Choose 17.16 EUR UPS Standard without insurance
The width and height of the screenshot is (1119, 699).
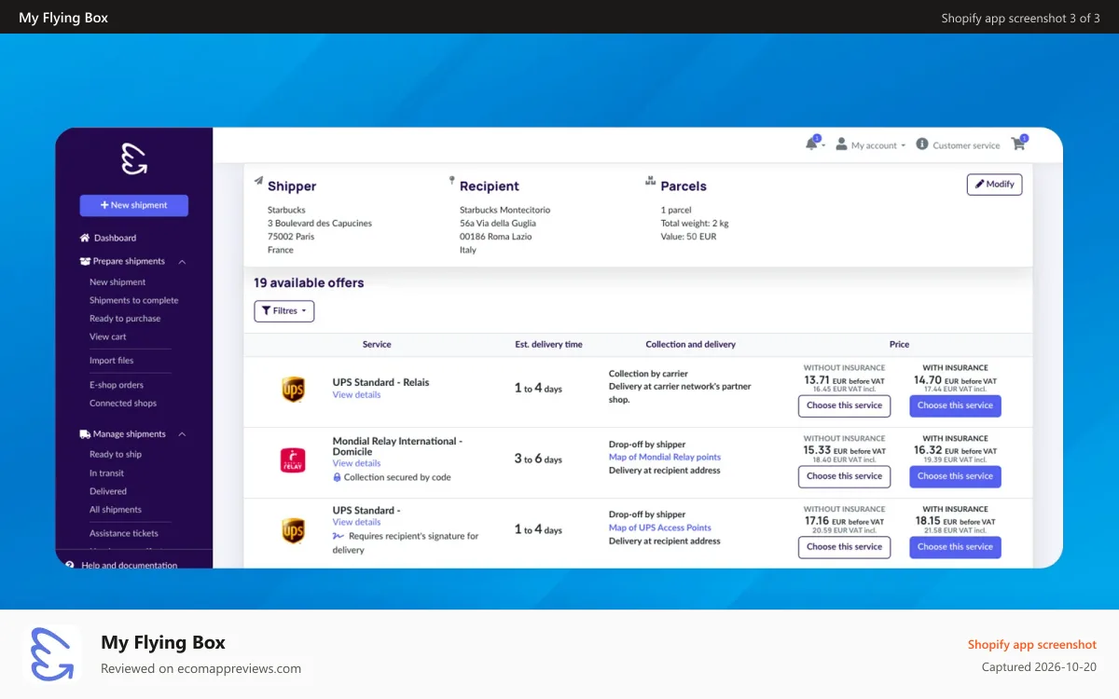click(x=844, y=547)
